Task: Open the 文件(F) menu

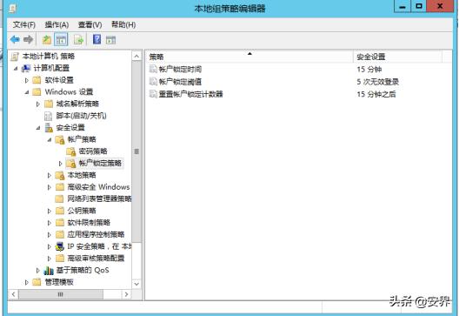Action: click(24, 25)
